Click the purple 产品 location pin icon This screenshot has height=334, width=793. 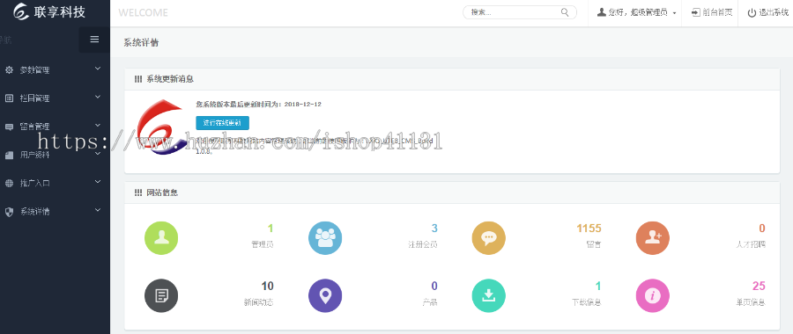(325, 295)
